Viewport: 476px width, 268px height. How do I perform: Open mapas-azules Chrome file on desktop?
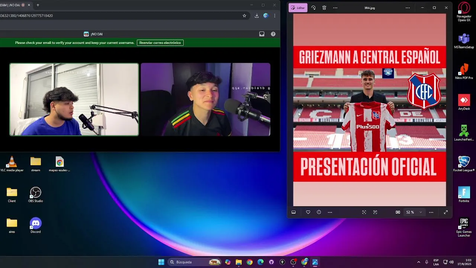(59, 164)
